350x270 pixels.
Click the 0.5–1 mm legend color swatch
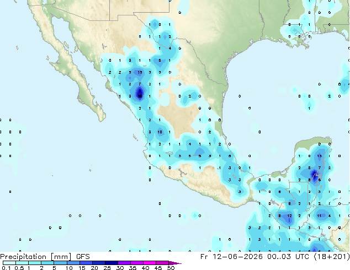tap(22, 263)
